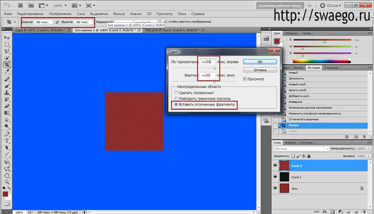Select the Move tool

(x=7, y=38)
